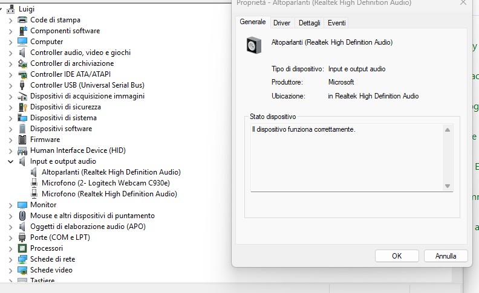Click the Controller di archiviazione icon
479x293 pixels.
pyautogui.click(x=22, y=63)
